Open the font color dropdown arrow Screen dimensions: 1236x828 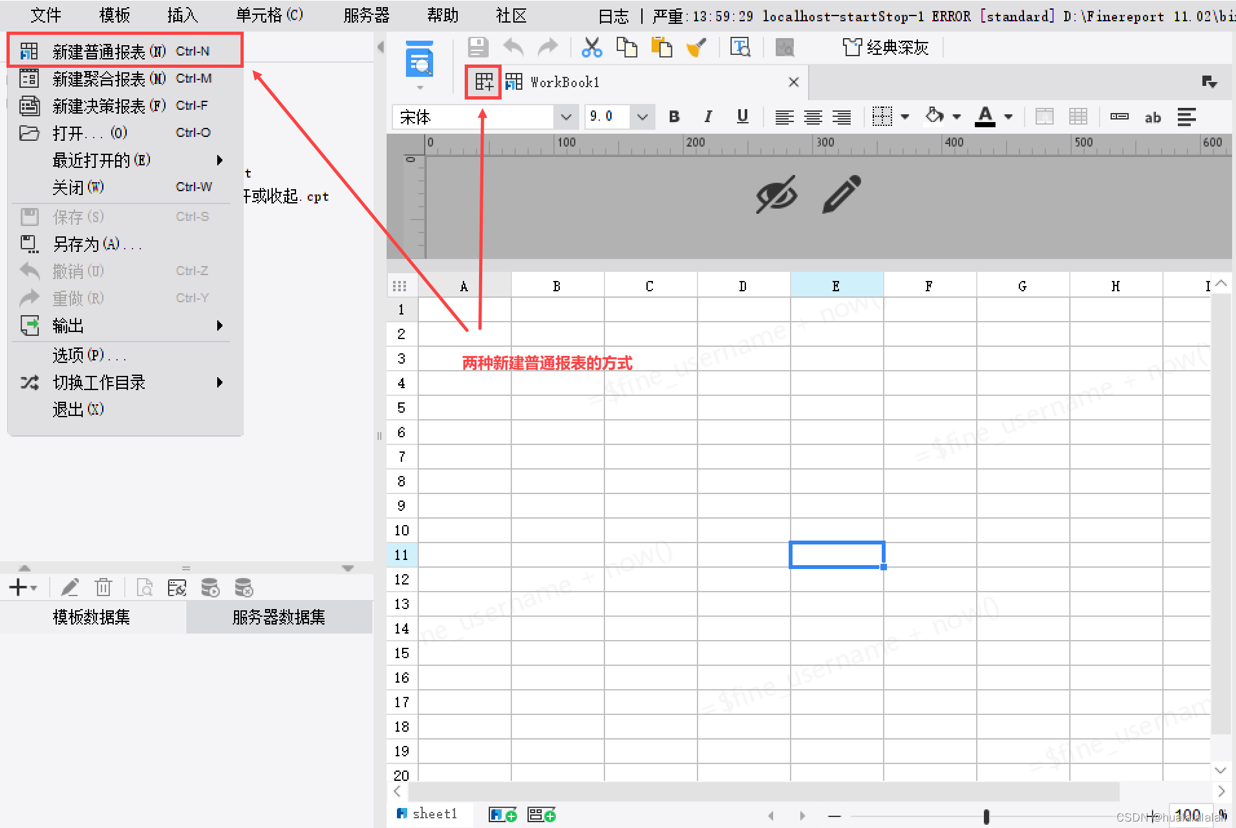1008,117
